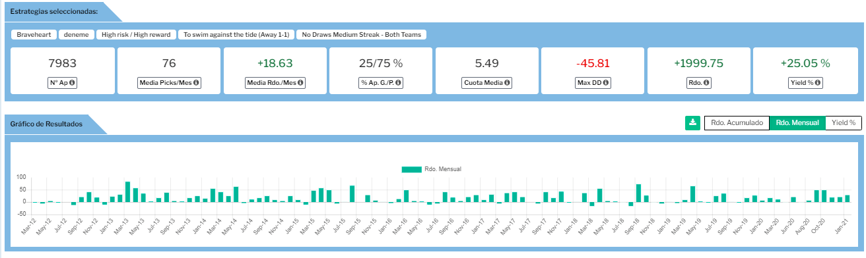Click the High risk / High reward tag
Viewport: 866px width, 258px height.
click(136, 35)
